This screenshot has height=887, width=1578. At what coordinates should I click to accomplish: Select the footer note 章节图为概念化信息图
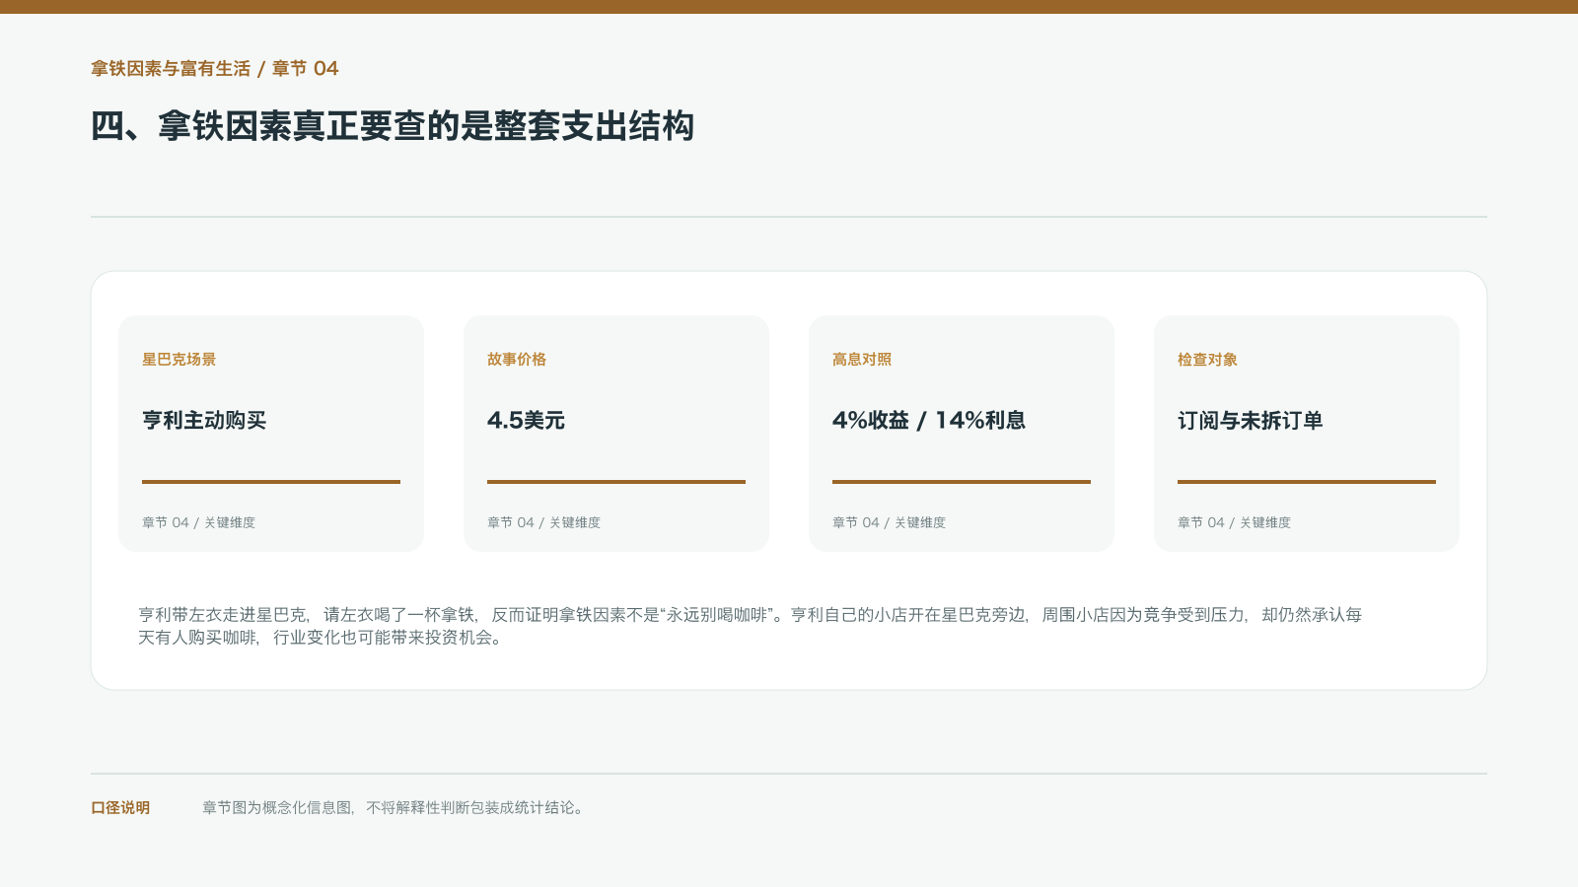click(x=395, y=808)
